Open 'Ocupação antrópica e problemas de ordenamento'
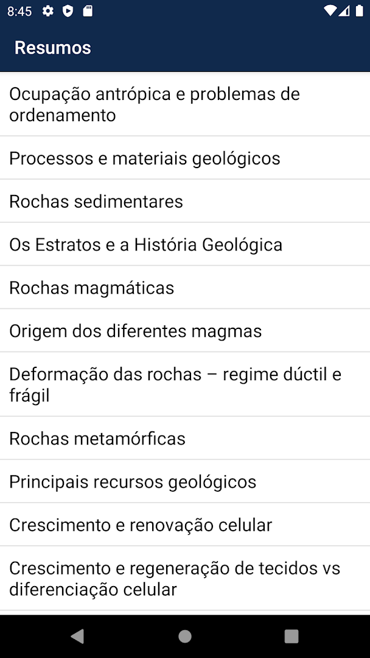 tap(154, 104)
